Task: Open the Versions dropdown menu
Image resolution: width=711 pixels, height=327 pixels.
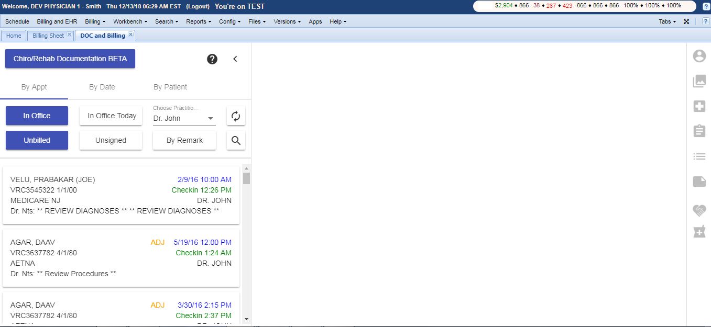Action: tap(288, 21)
